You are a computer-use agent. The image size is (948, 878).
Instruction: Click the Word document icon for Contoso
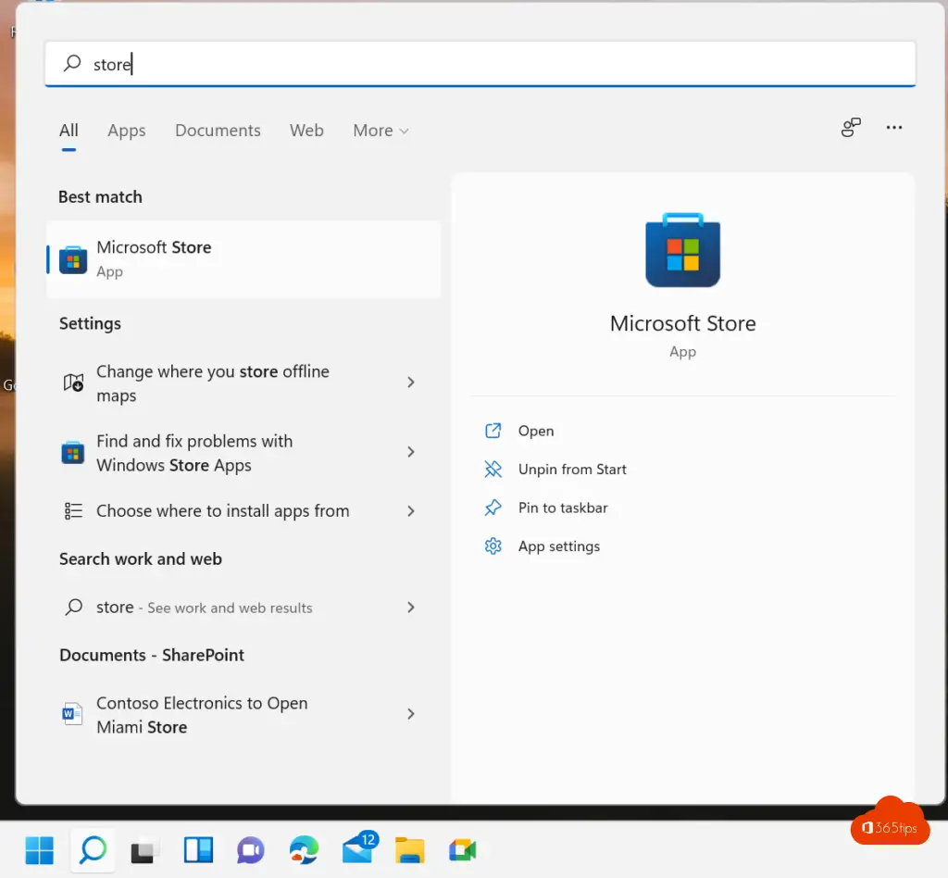(x=72, y=714)
